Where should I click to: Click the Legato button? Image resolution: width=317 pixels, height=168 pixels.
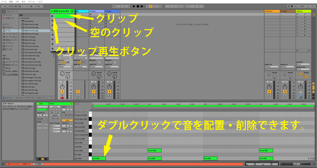coord(55,115)
